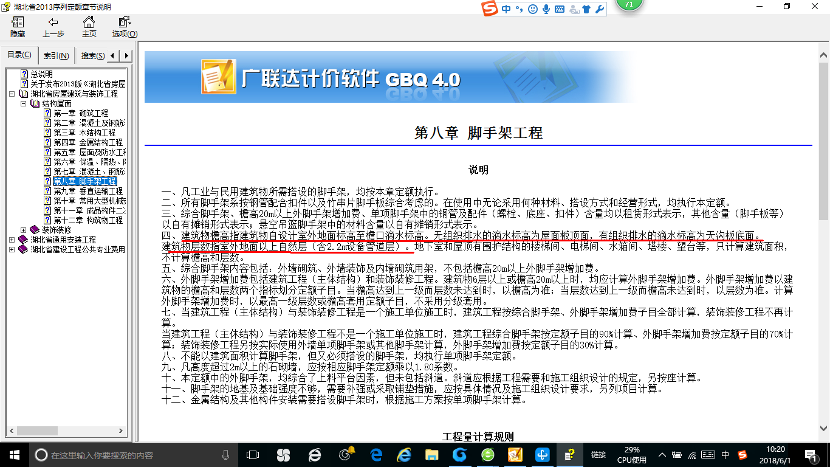Viewport: 830px width, 467px height.
Task: Collapse the 湖北省房屋建筑与装饰工程 node
Action: pos(12,94)
